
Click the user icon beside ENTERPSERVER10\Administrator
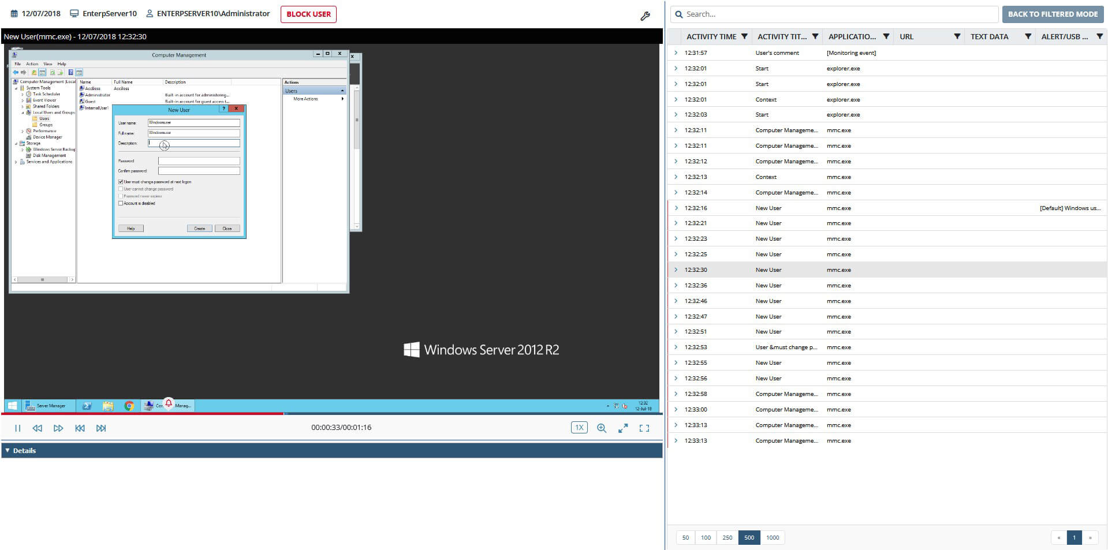click(150, 14)
